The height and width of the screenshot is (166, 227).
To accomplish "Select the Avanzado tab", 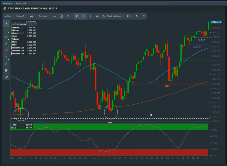I will click(x=7, y=4).
